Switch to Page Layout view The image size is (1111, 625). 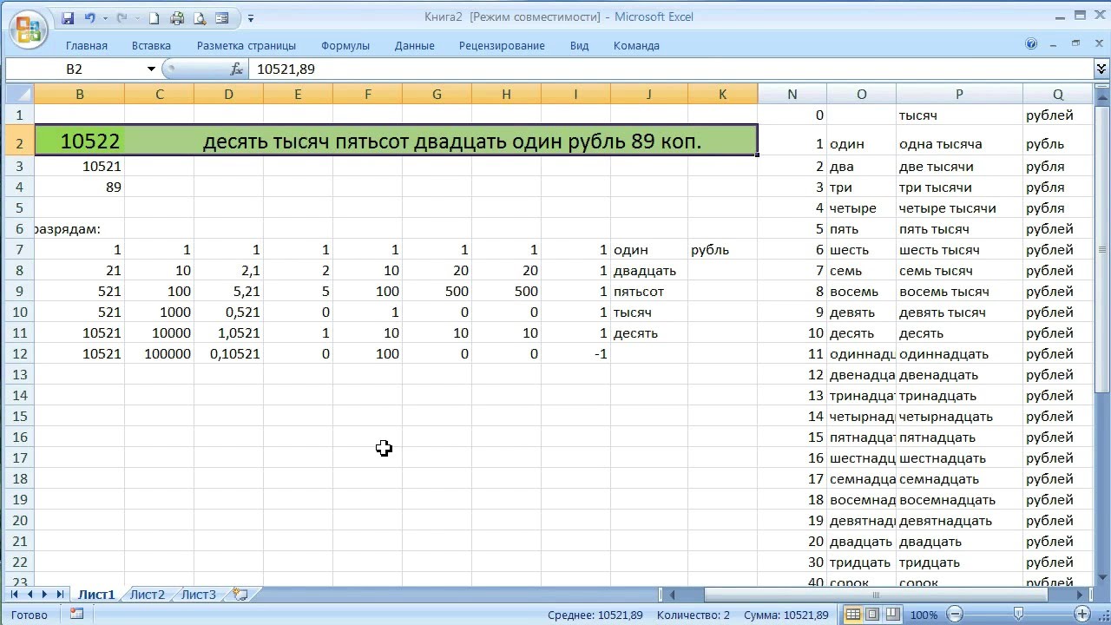[x=873, y=614]
